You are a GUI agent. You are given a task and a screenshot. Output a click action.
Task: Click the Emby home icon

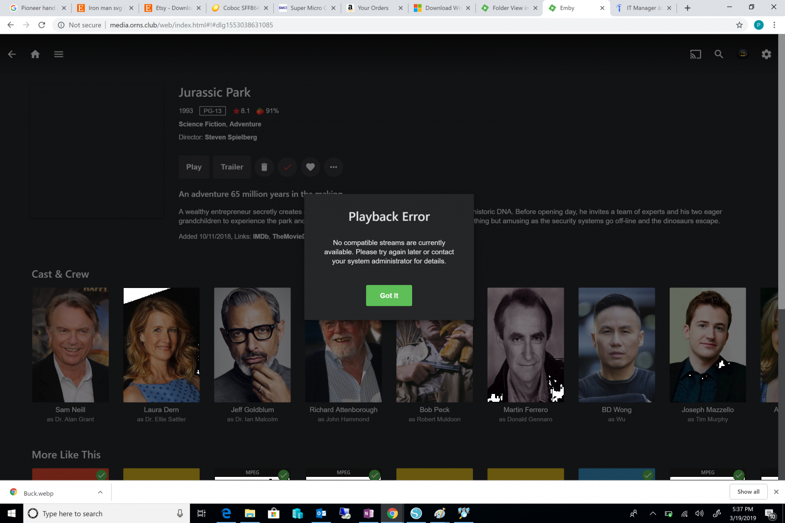(35, 54)
